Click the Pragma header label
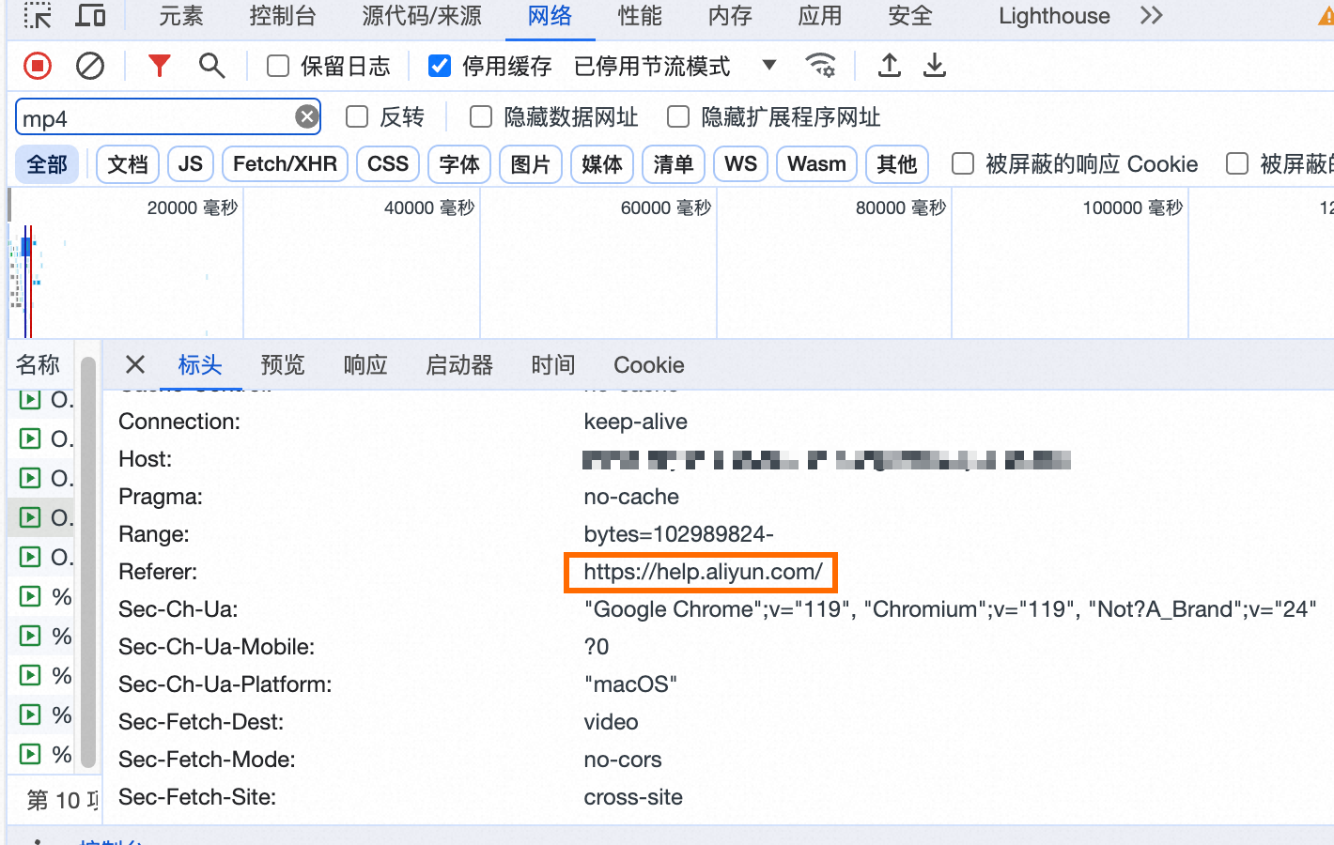1334x845 pixels. (x=161, y=497)
